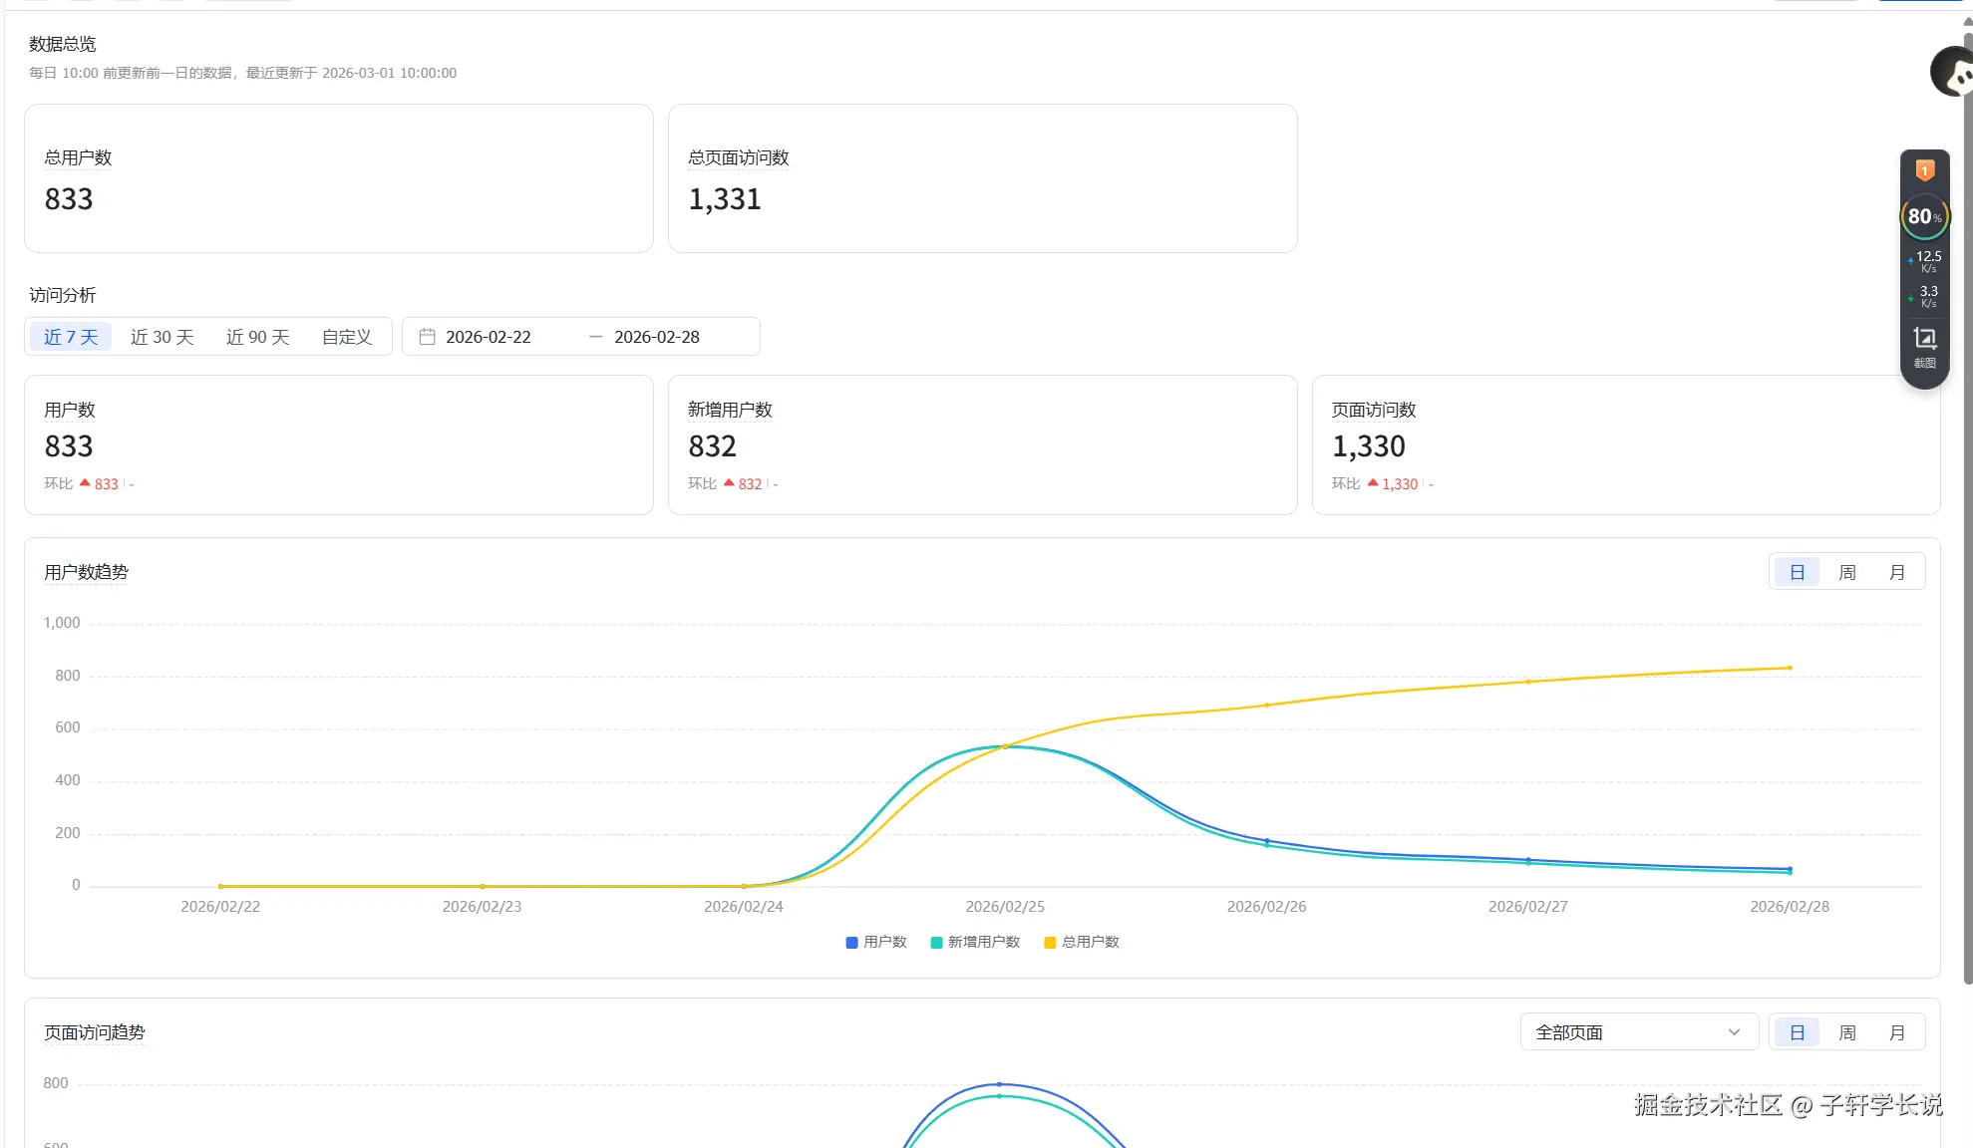Click 自定义 custom range option
The height and width of the screenshot is (1148, 1973).
[346, 337]
